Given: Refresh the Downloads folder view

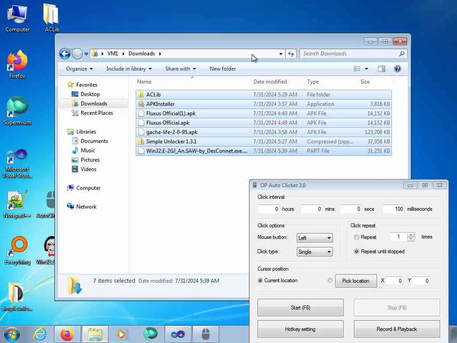Looking at the screenshot, I should click(x=291, y=54).
